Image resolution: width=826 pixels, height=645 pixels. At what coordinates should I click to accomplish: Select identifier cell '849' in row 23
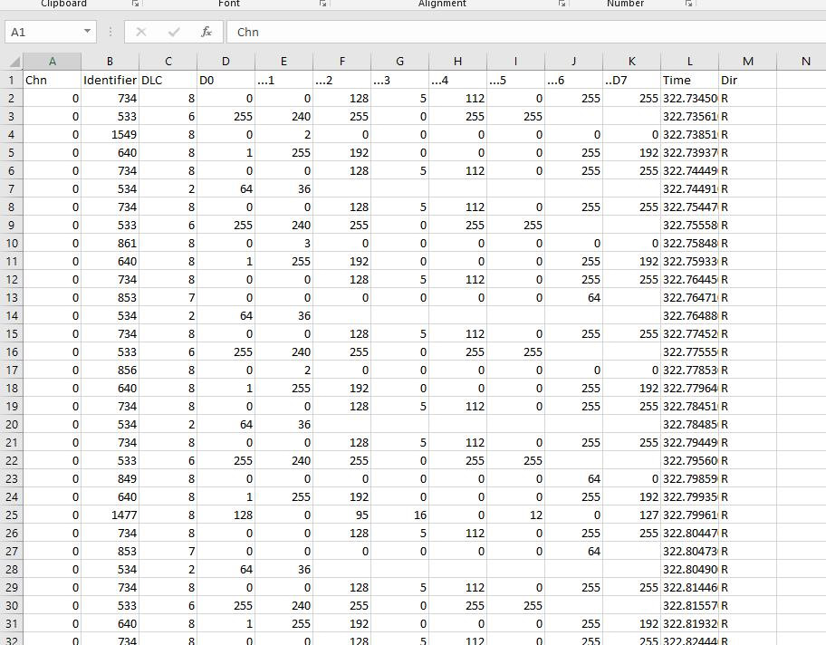[110, 479]
